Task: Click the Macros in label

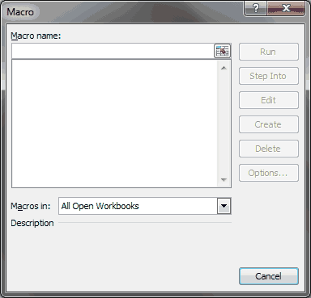Action: pos(31,206)
